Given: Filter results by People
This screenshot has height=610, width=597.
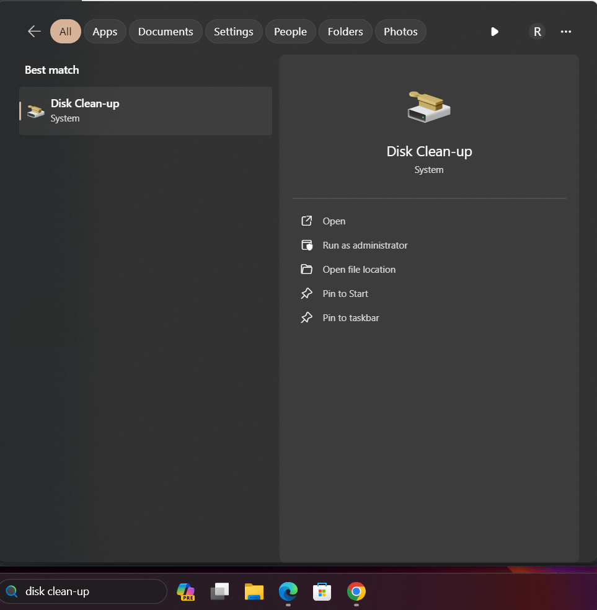Looking at the screenshot, I should pyautogui.click(x=290, y=32).
